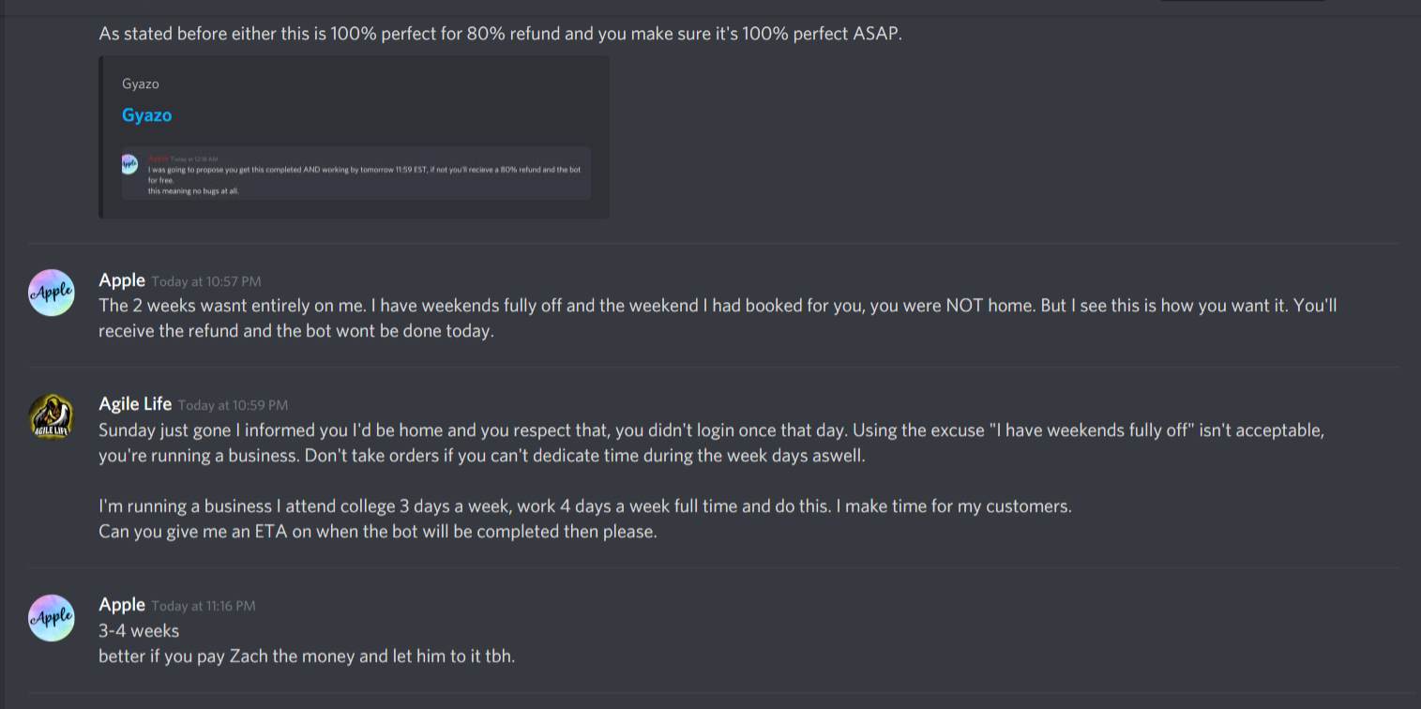Open the Agile Life profile avatar
Viewport: 1421px width, 709px height.
[52, 416]
